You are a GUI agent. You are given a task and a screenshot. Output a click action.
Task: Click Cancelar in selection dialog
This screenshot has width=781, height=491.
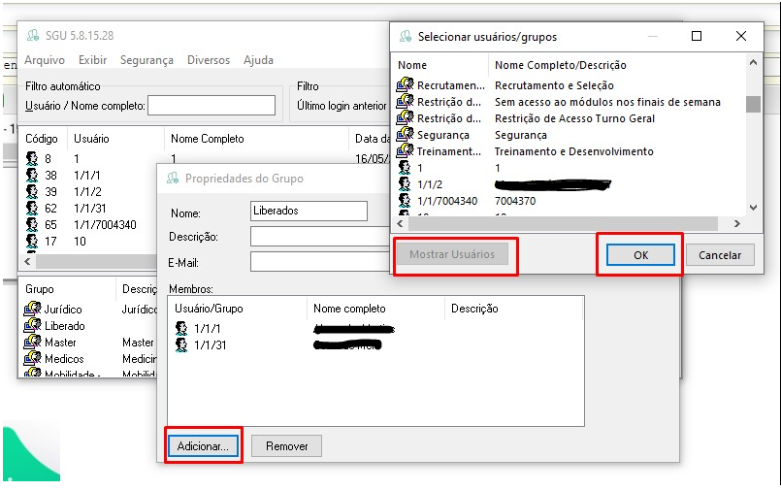720,254
